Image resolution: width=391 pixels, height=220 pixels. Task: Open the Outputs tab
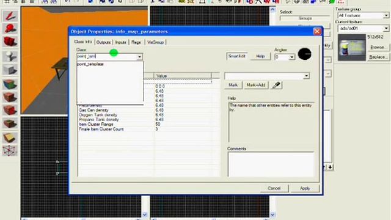pos(103,42)
